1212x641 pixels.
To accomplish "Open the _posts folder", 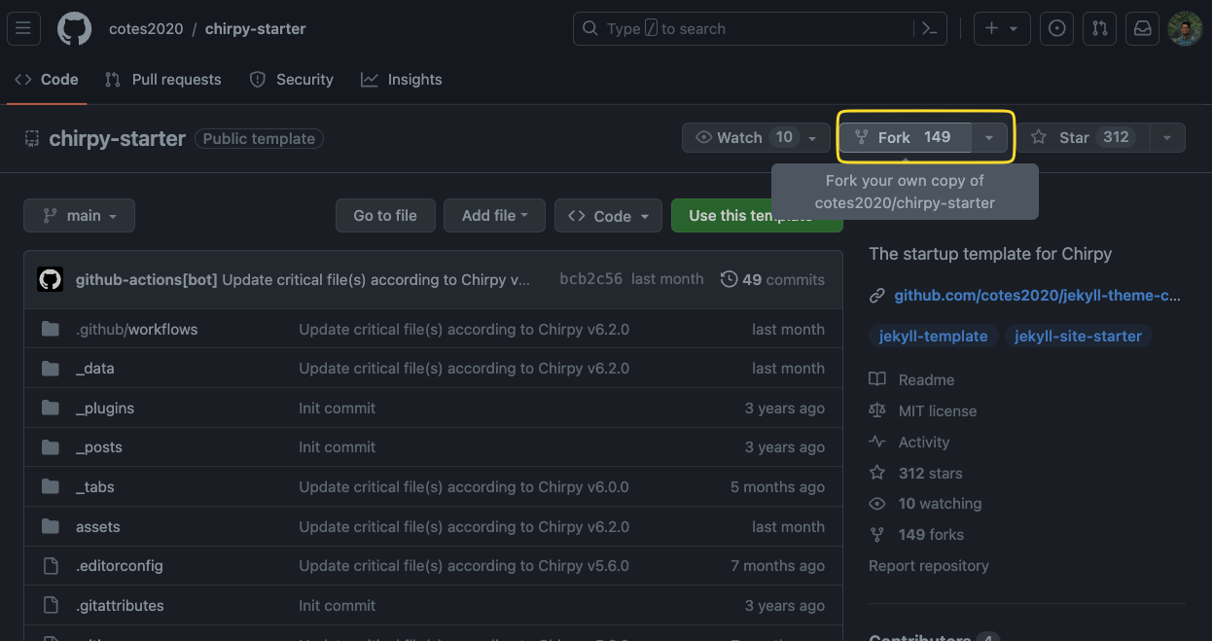I will coord(99,447).
